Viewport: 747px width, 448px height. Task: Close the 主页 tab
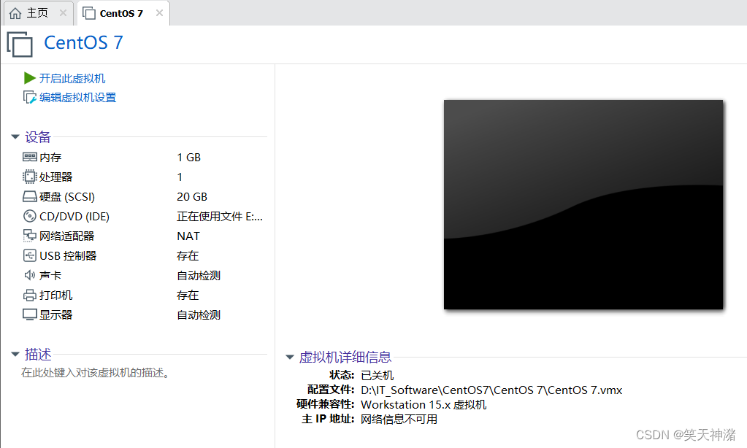coord(63,13)
